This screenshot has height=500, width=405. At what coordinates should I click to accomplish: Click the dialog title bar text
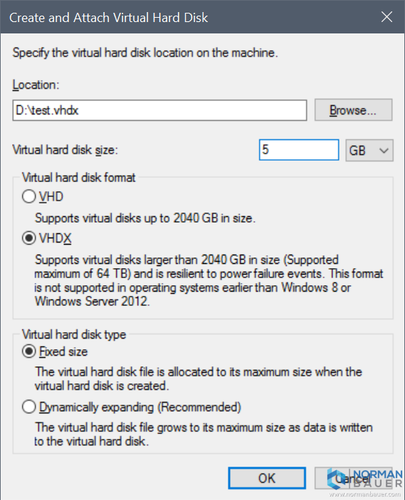point(108,18)
